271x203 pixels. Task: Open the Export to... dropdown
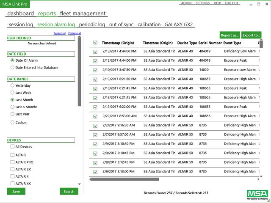(251, 35)
